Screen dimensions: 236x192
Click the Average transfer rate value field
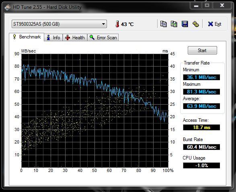point(201,106)
